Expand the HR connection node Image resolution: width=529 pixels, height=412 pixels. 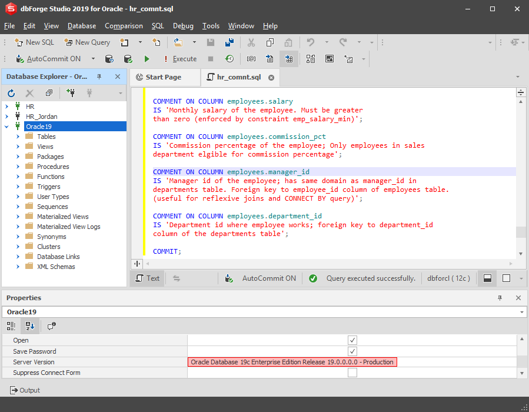click(x=6, y=107)
